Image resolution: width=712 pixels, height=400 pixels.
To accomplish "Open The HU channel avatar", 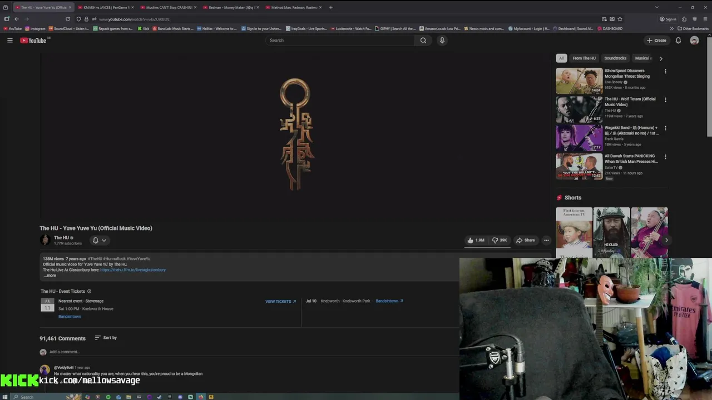I will pyautogui.click(x=45, y=240).
